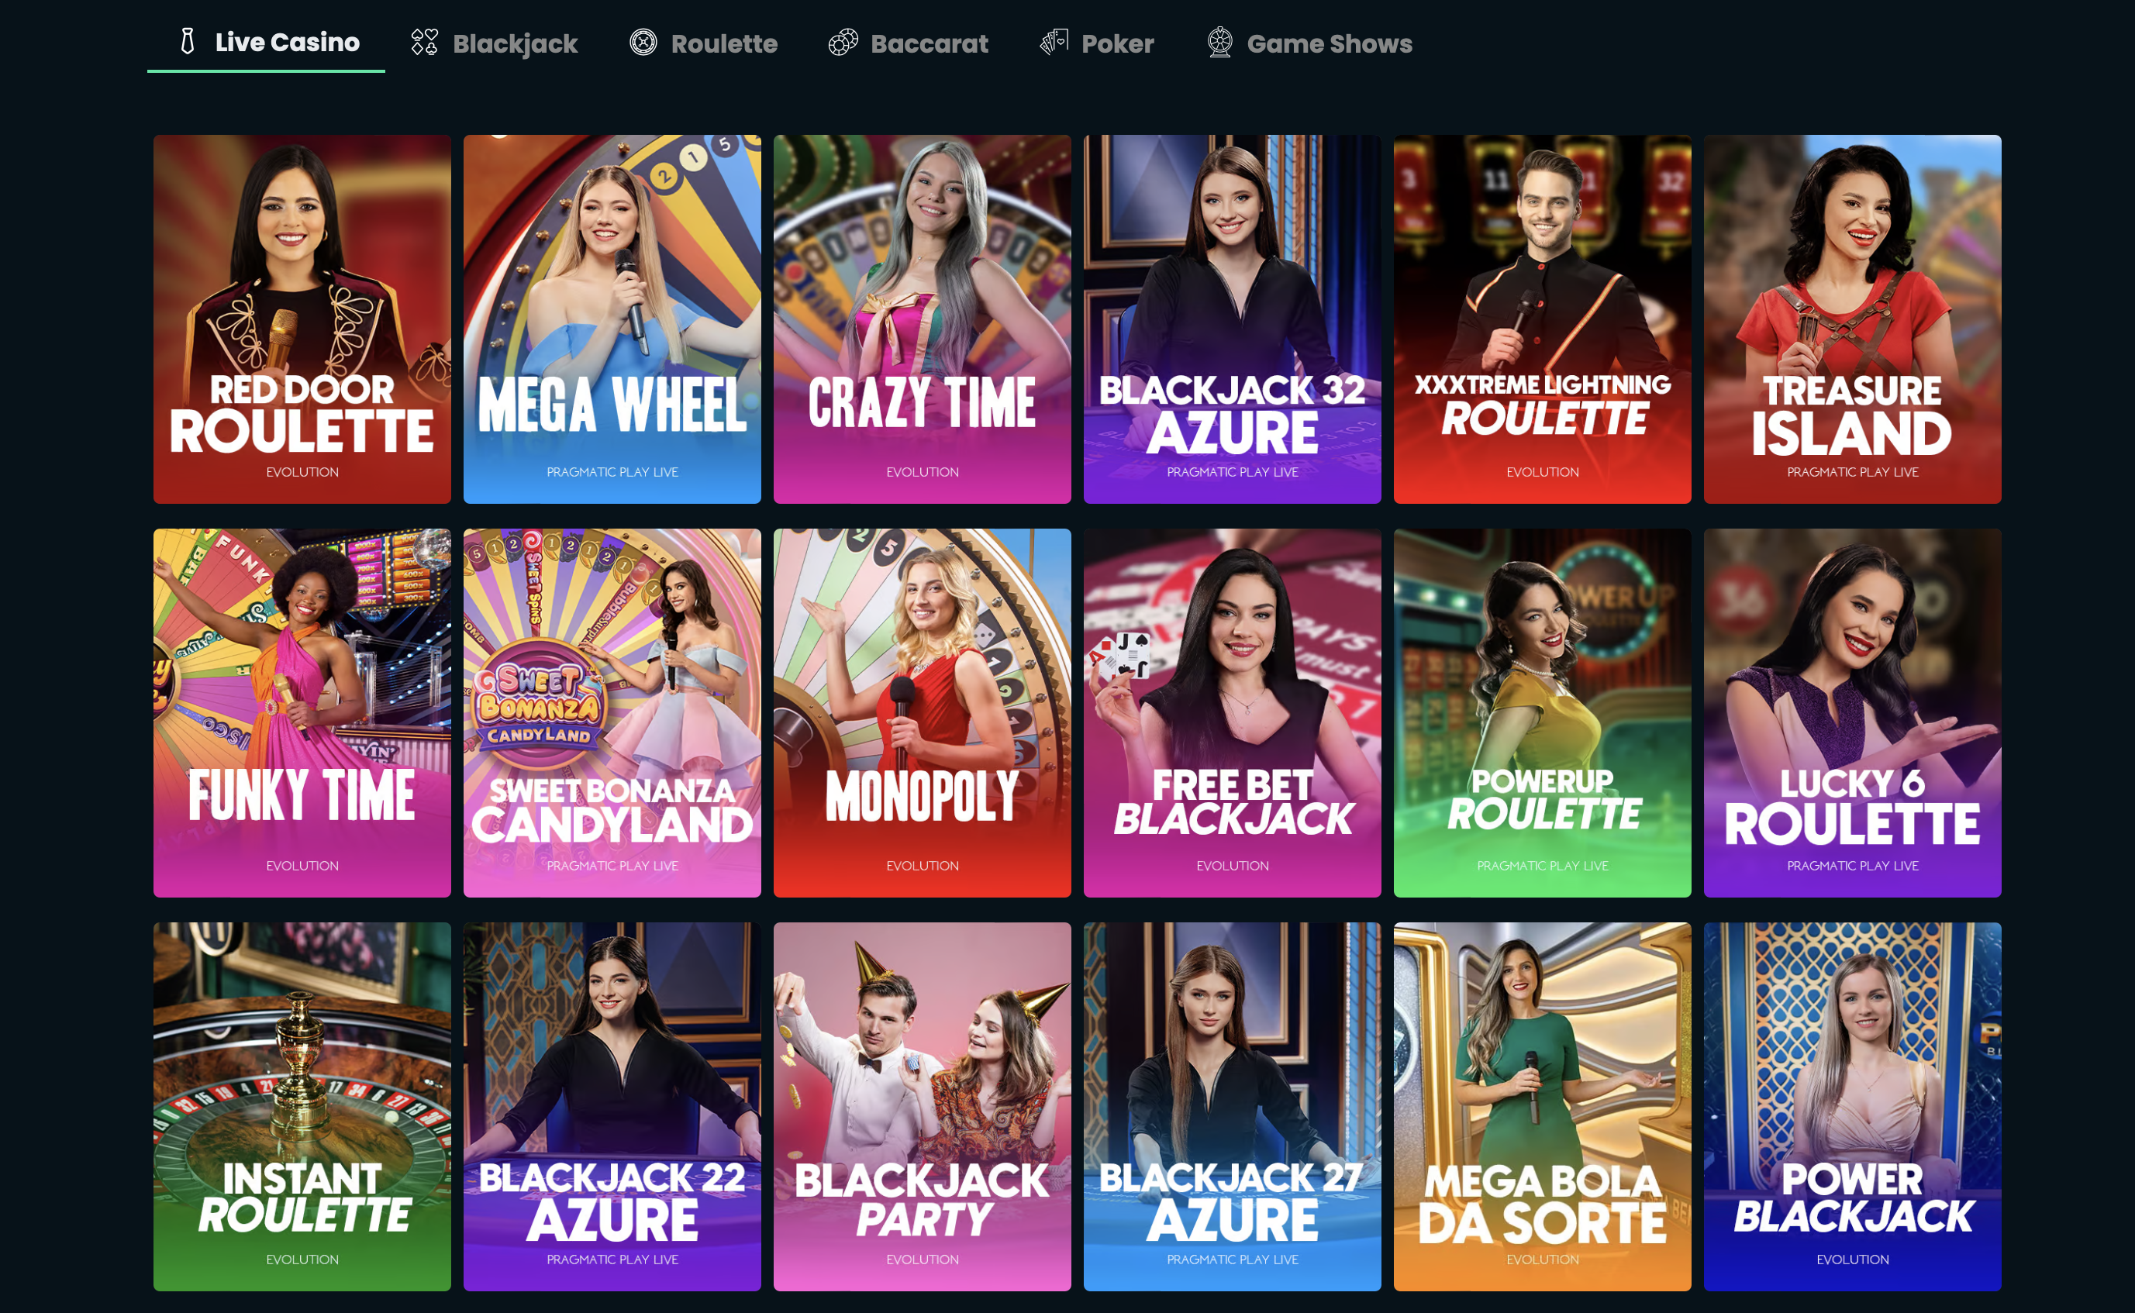Viewport: 2135px width, 1313px height.
Task: Switch to the Game Shows tab
Action: coord(1310,43)
